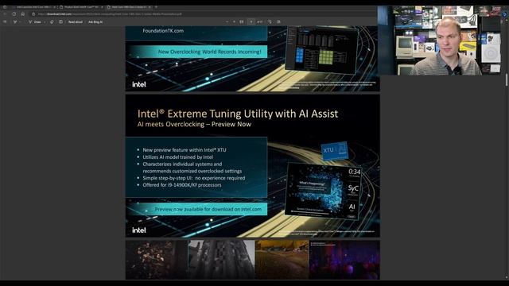Viewport: 509px width, 286px height.
Task: Expand the Draw tool options arrow
Action: [x=45, y=22]
